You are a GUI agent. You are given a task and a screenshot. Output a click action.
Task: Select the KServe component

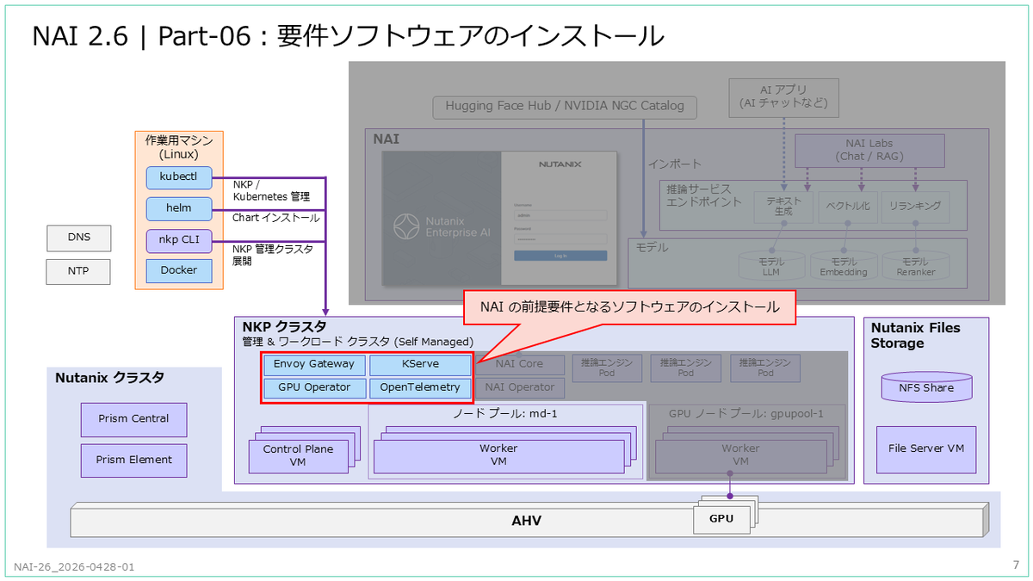421,365
